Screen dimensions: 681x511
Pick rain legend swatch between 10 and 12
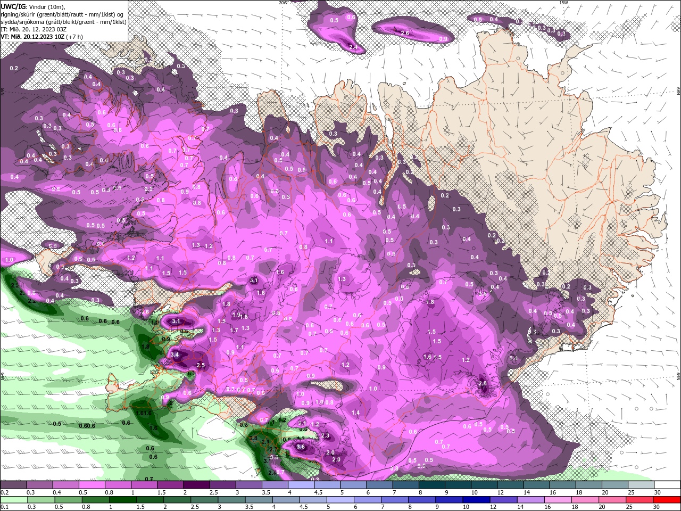click(x=476, y=500)
